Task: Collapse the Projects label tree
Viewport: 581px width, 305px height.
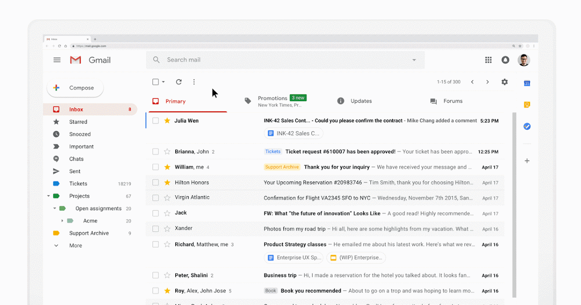Action: point(48,196)
